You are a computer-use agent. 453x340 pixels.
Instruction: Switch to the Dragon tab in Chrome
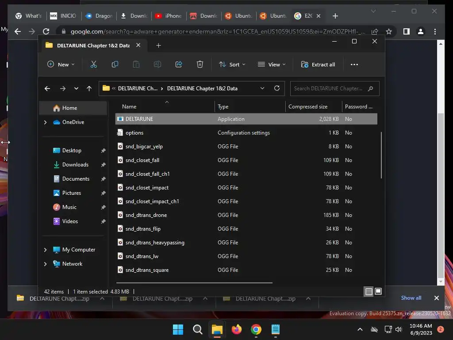pyautogui.click(x=99, y=16)
